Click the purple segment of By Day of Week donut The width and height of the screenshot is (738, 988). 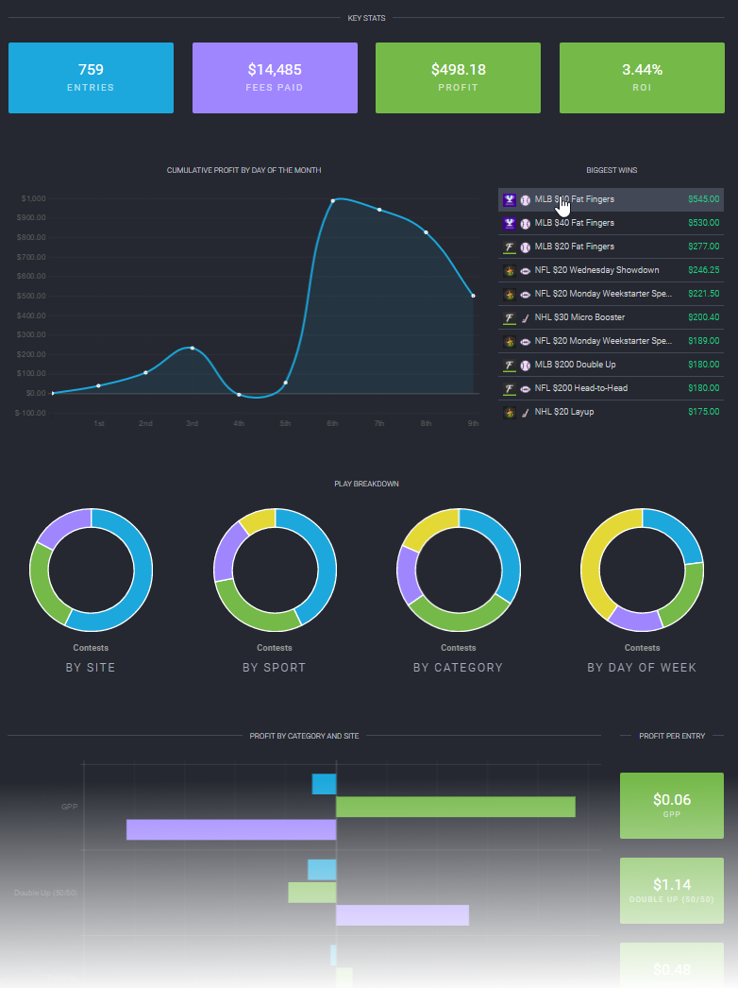click(x=636, y=620)
